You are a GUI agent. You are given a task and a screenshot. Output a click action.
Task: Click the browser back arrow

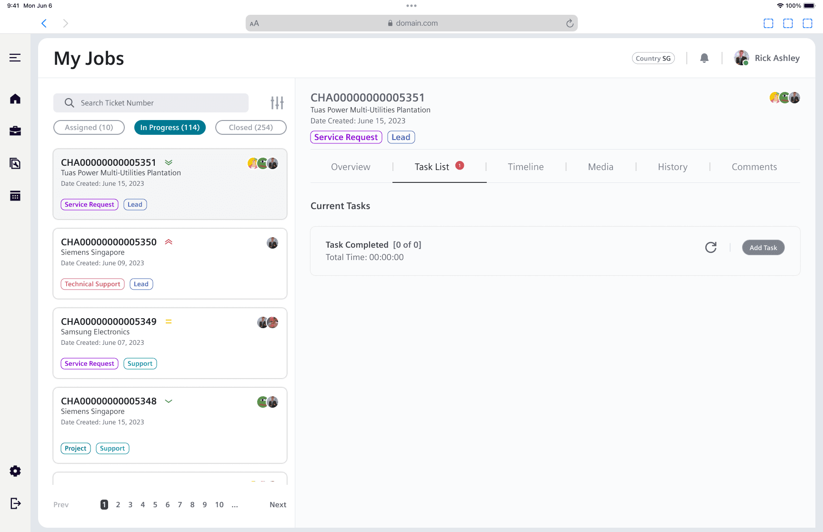click(x=44, y=23)
